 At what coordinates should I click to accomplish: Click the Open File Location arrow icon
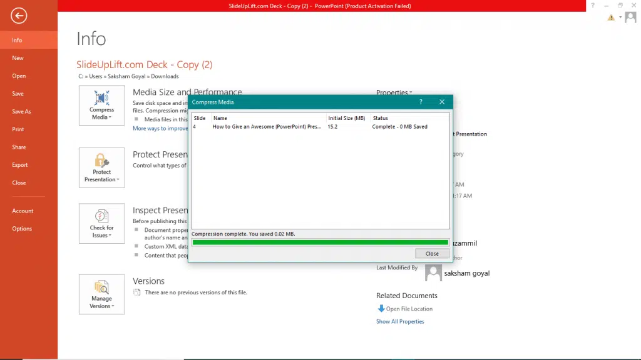click(381, 309)
